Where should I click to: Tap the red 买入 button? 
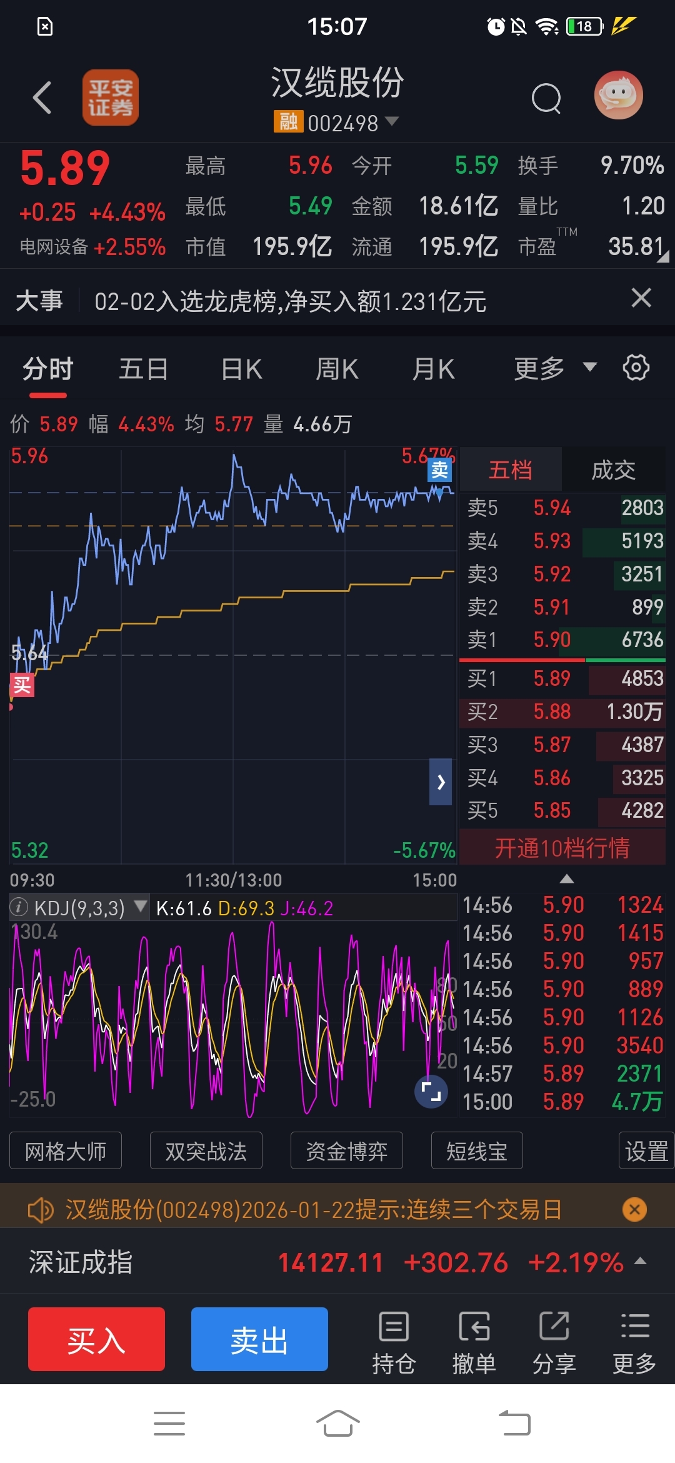(x=96, y=1339)
